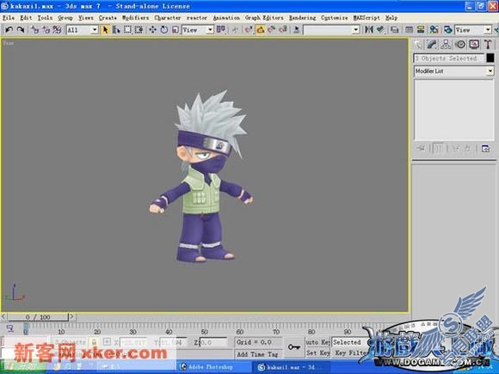The height and width of the screenshot is (374, 499).
Task: Open the Graph Editors menu
Action: (x=264, y=18)
